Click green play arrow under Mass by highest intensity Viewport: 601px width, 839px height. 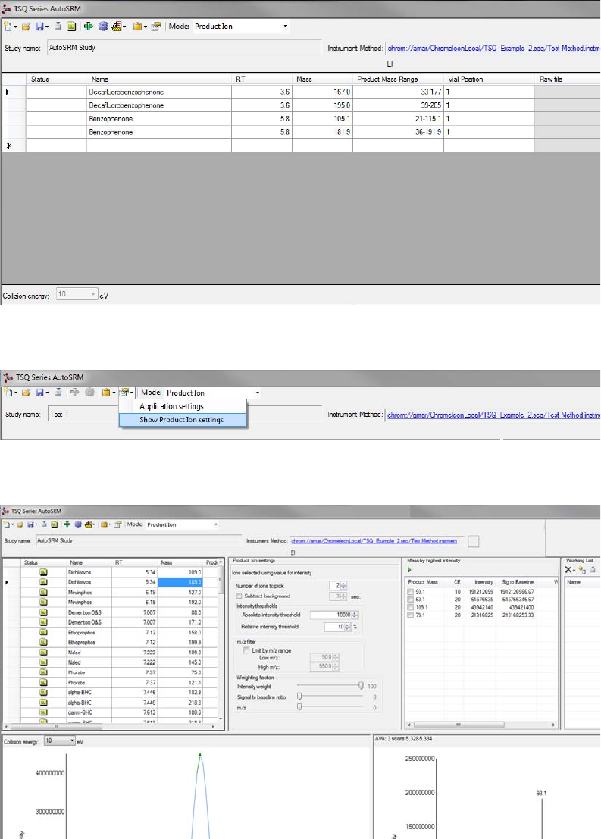(x=410, y=570)
